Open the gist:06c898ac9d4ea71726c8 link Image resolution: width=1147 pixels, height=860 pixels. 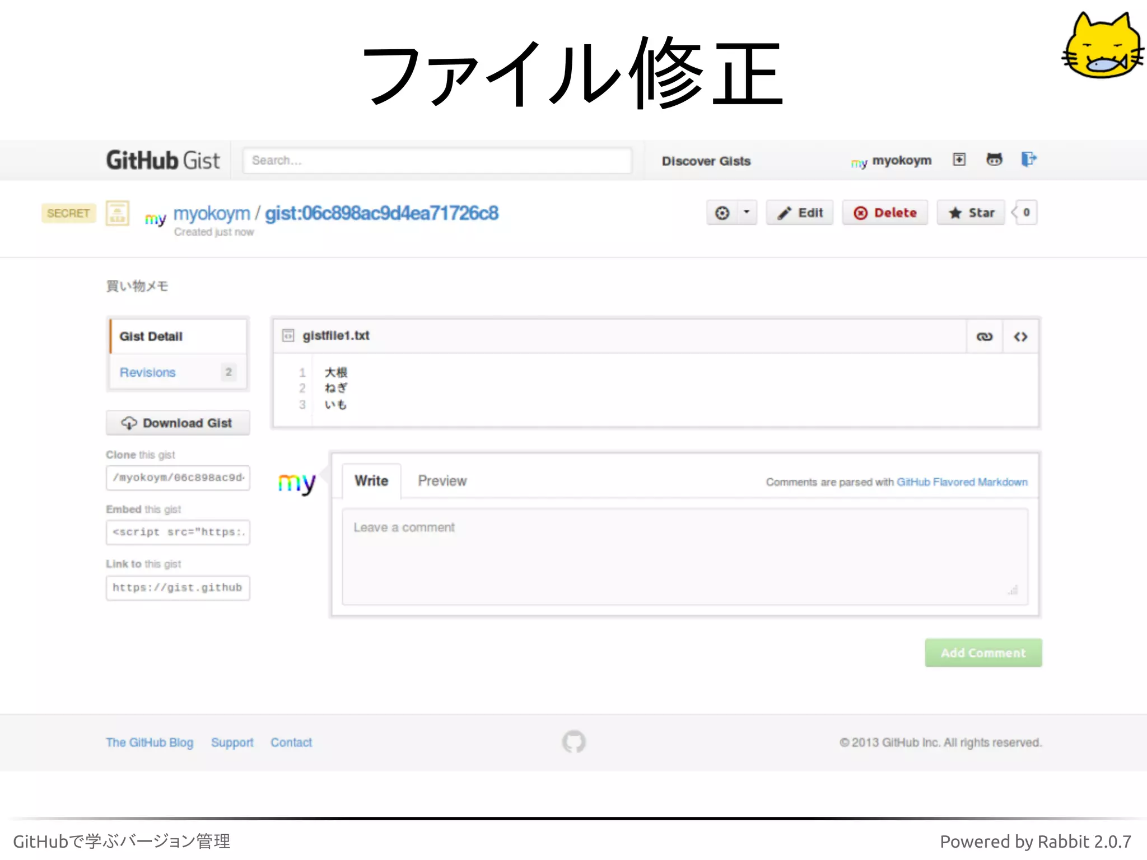381,213
